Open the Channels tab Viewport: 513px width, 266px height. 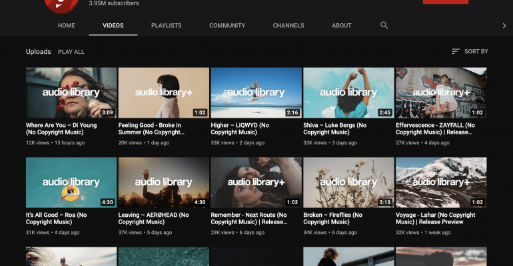pos(288,25)
